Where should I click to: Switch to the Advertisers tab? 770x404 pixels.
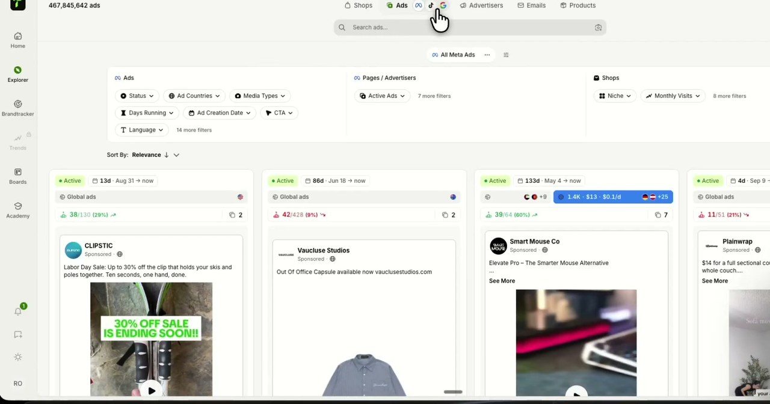point(481,5)
